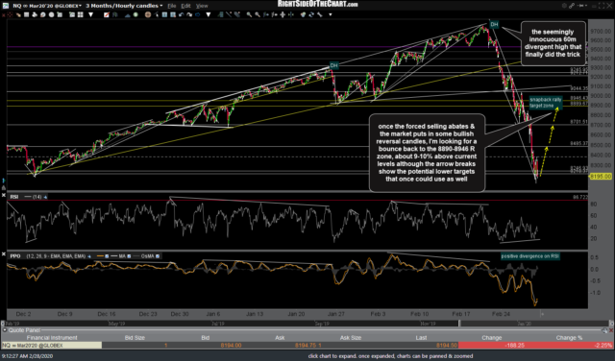Click the 'snapback rally target zone' label
615x361 pixels.
click(546, 103)
